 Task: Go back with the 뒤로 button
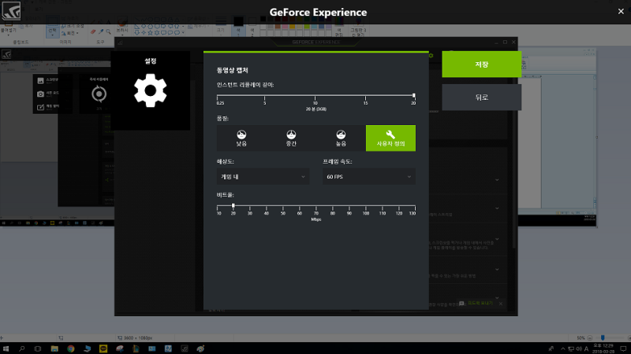click(x=481, y=98)
